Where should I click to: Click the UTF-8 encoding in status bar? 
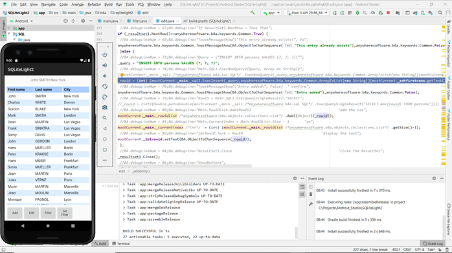419,250
